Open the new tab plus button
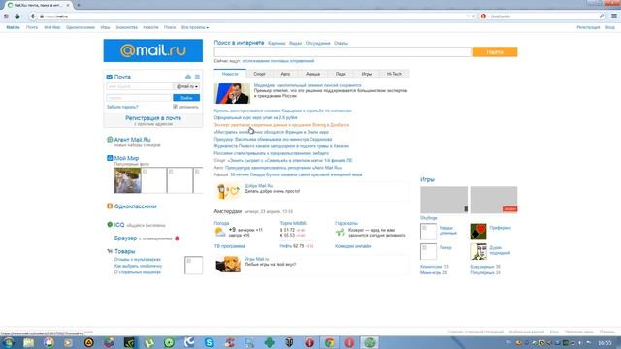621x349 pixels. [78, 5]
